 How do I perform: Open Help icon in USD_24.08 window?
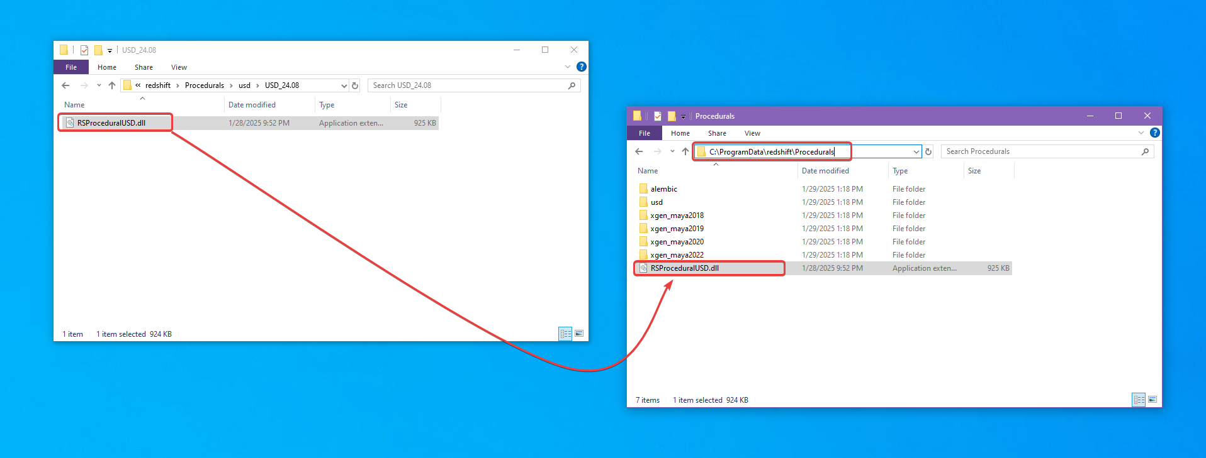click(582, 67)
